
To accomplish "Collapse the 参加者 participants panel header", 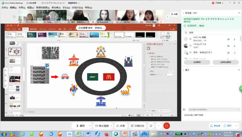I will point(184,13).
